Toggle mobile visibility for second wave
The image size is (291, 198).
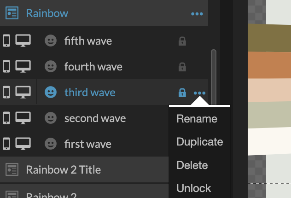coord(6,118)
